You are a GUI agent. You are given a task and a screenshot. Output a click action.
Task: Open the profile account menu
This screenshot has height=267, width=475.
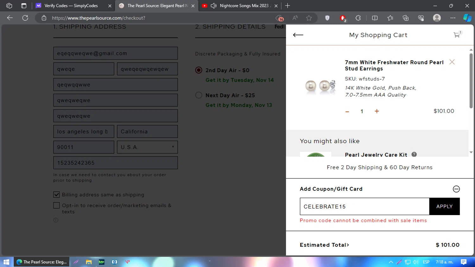[x=437, y=18]
